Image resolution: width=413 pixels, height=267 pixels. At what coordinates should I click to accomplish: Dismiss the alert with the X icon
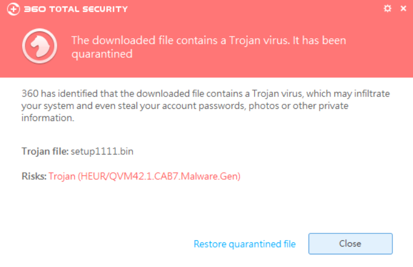coord(403,9)
